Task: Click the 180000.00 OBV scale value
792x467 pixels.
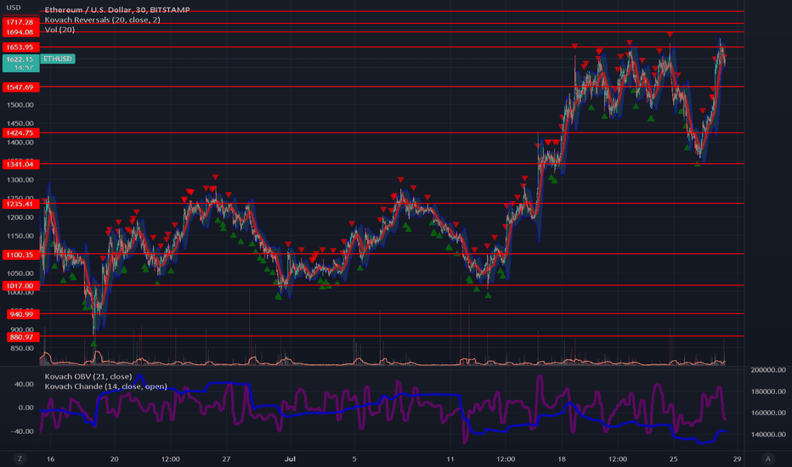Action: (x=767, y=391)
